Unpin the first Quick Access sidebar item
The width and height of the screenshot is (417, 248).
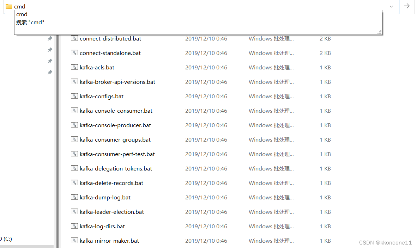pos(50,38)
